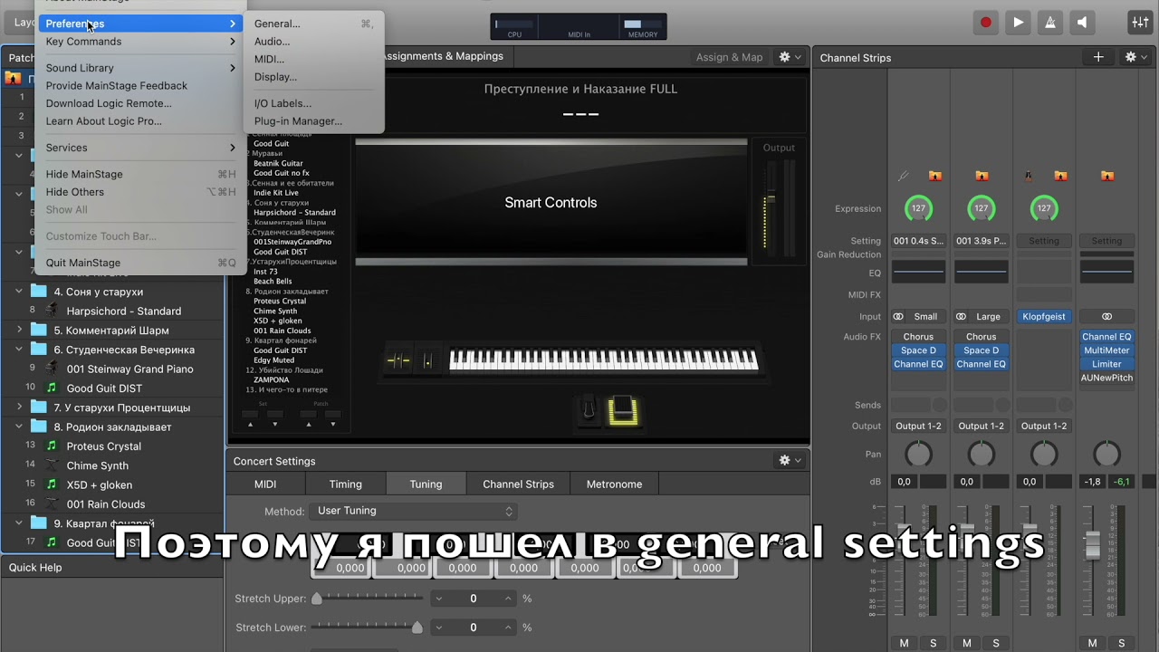Mute the second channel strip
1159x652 pixels.
(967, 643)
